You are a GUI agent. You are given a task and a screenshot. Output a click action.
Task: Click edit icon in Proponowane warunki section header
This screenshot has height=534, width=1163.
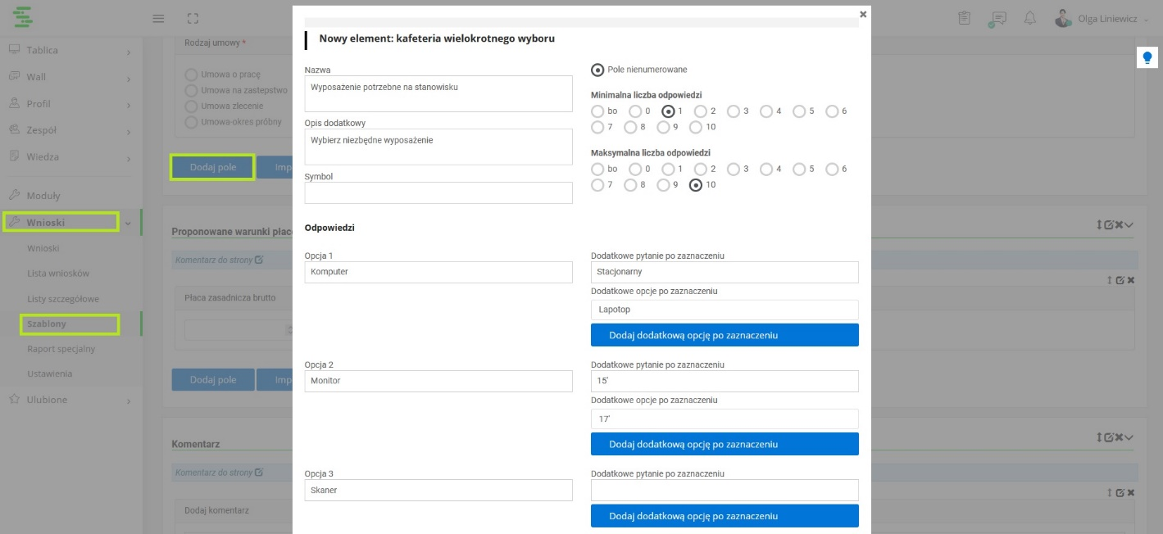(x=1109, y=225)
